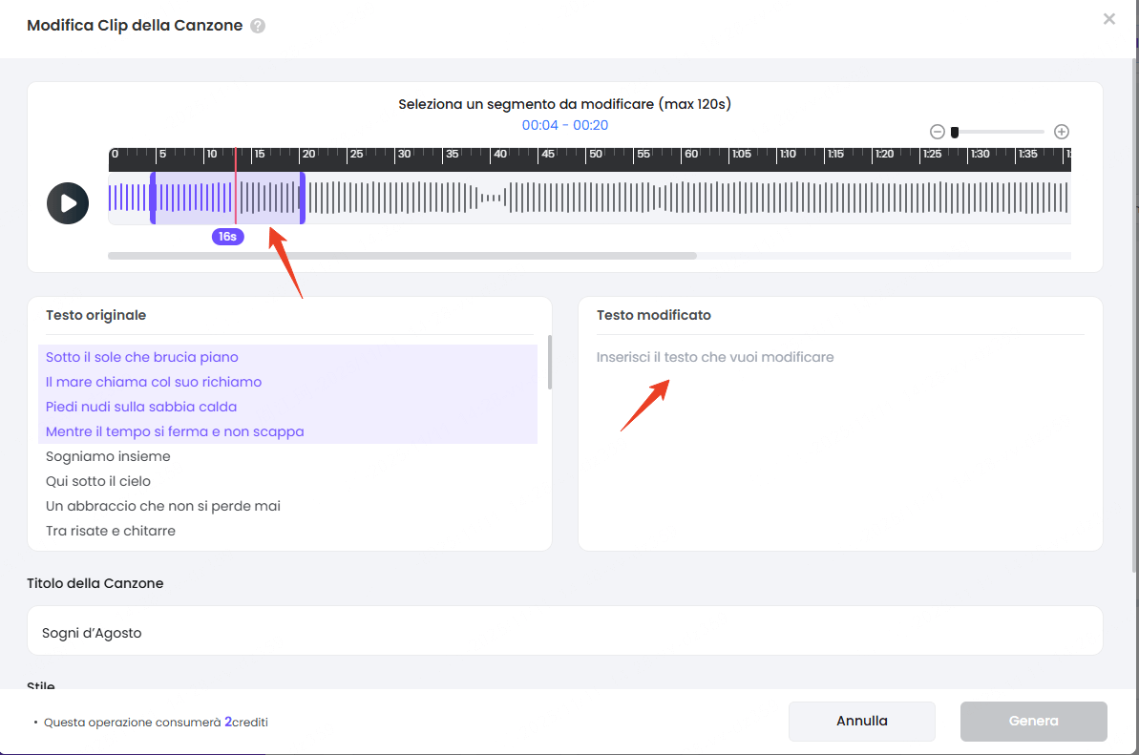1139x755 pixels.
Task: Click the Annulla button
Action: (860, 721)
